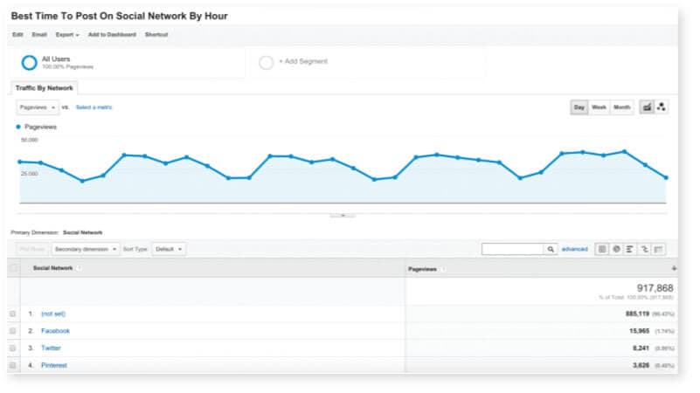Select the pivot table view icon
700x393 pixels.
coord(658,249)
